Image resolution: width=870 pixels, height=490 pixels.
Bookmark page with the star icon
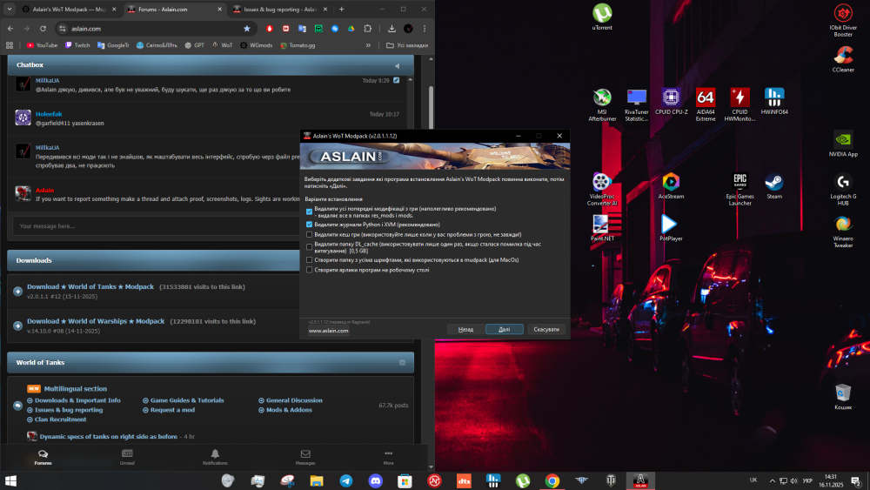(x=247, y=29)
